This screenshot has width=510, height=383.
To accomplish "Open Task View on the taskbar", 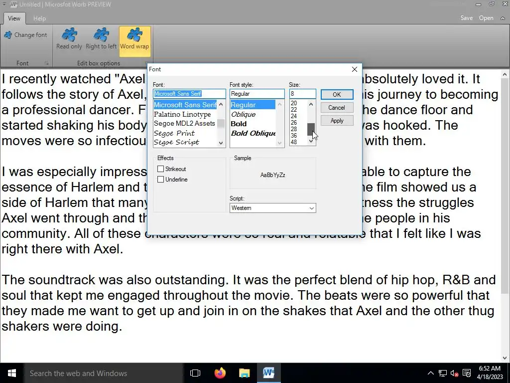I will tap(195, 373).
